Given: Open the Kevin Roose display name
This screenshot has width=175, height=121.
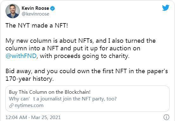Looking at the screenshot, I should point(35,8).
